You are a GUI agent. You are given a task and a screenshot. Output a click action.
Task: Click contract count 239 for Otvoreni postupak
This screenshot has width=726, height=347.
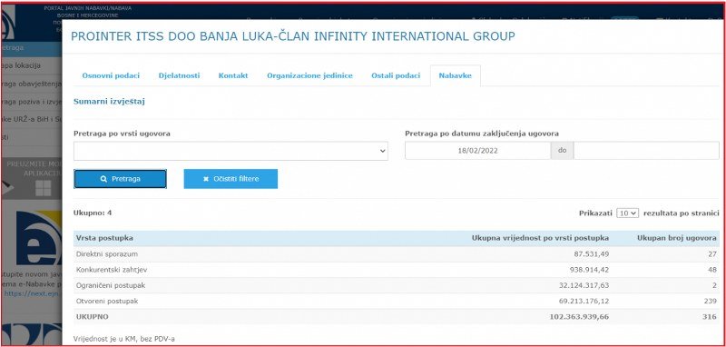pyautogui.click(x=711, y=302)
